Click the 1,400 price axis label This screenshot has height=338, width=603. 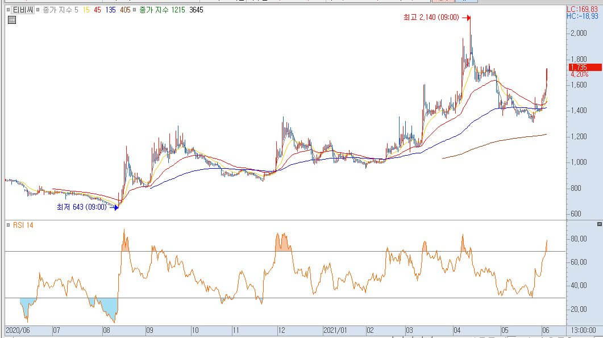click(579, 111)
